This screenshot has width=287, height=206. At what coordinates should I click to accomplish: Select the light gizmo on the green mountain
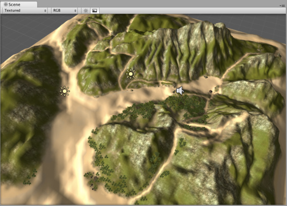(x=130, y=74)
